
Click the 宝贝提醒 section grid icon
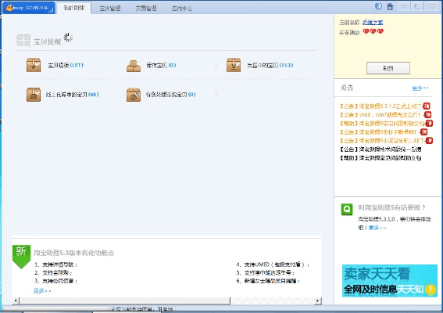pos(23,41)
